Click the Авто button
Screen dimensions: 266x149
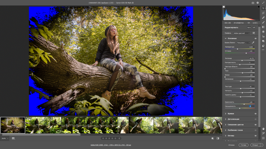coord(249,27)
